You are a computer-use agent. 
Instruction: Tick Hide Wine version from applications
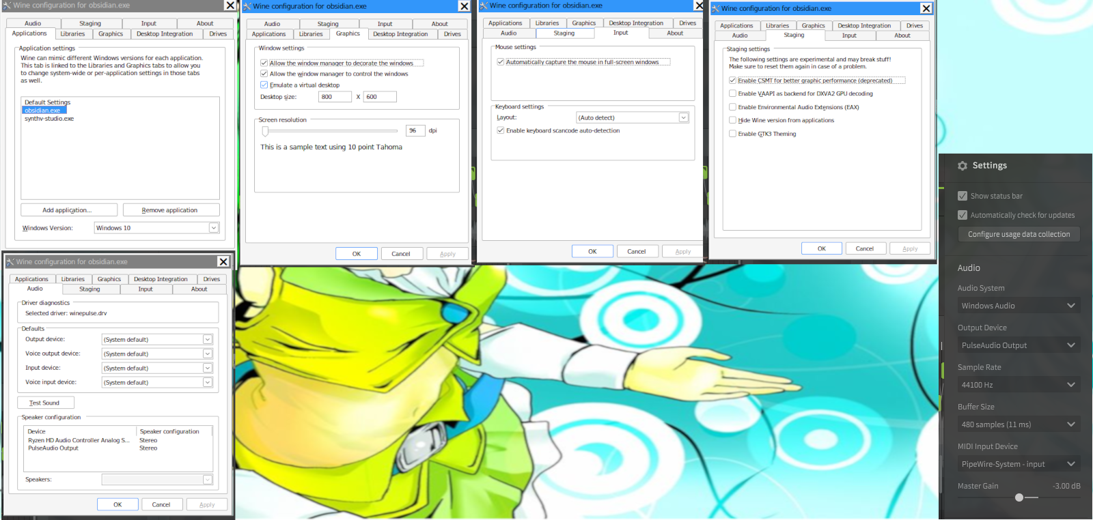point(732,120)
